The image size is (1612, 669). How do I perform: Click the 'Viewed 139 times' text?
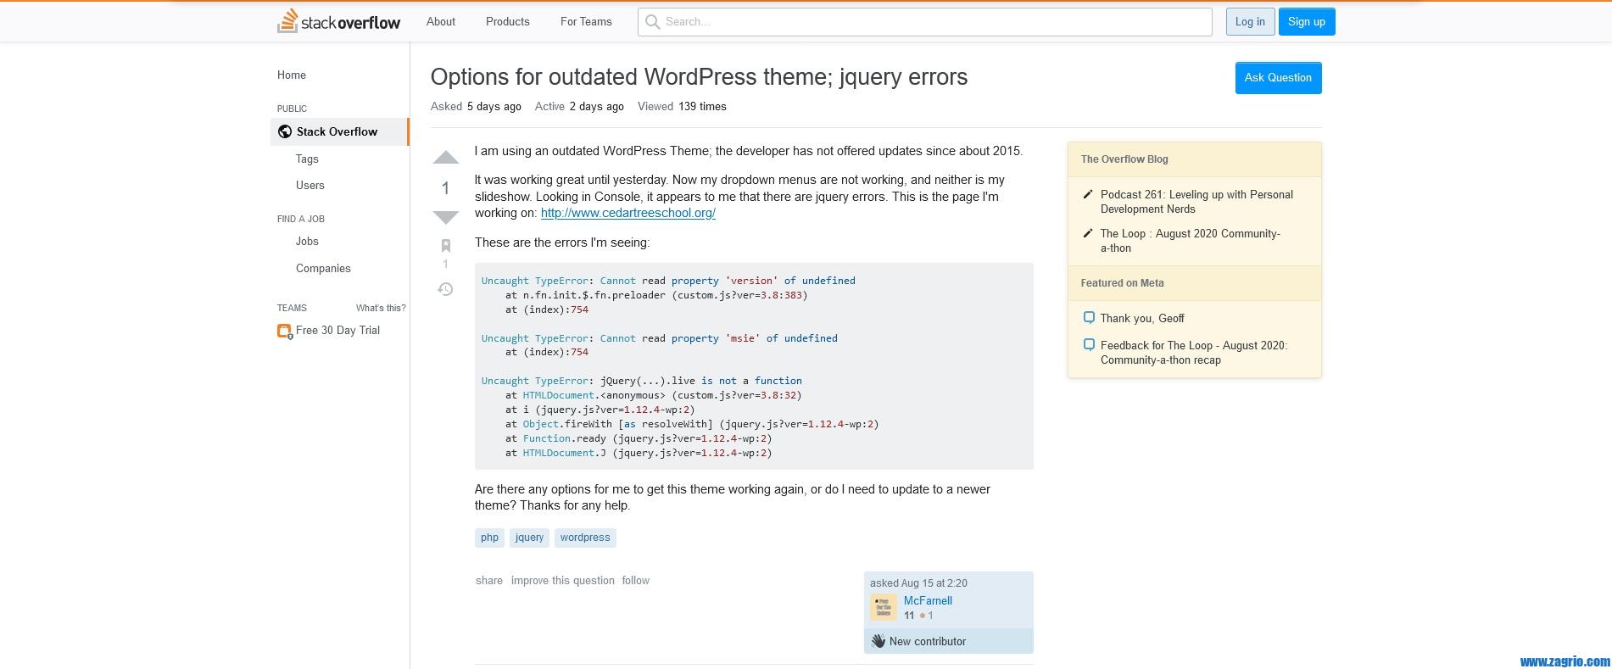pyautogui.click(x=682, y=106)
